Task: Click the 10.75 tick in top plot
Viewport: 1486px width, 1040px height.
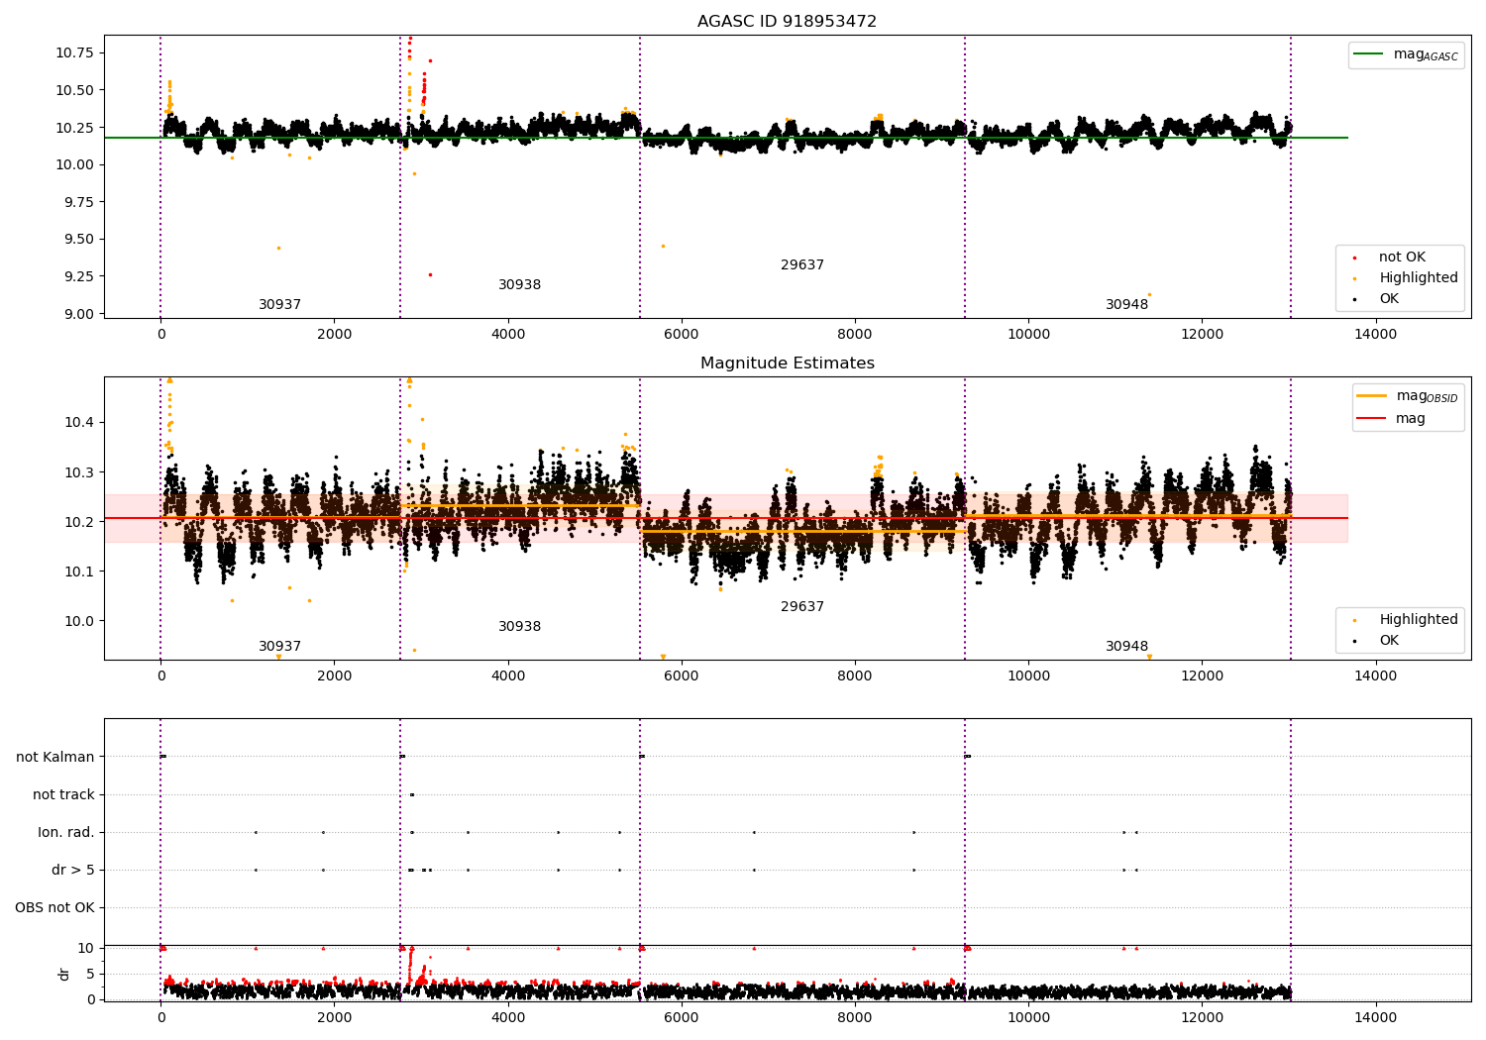Action: pos(74,52)
